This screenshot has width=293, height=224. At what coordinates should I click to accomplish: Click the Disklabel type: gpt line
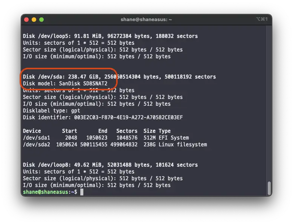[51, 111]
